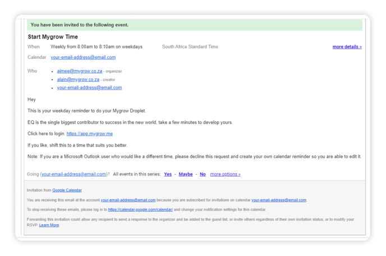Open the Learn More link
The width and height of the screenshot is (386, 256).
(x=49, y=225)
